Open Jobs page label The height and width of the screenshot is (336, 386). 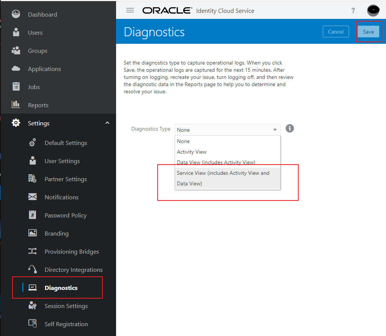point(34,87)
